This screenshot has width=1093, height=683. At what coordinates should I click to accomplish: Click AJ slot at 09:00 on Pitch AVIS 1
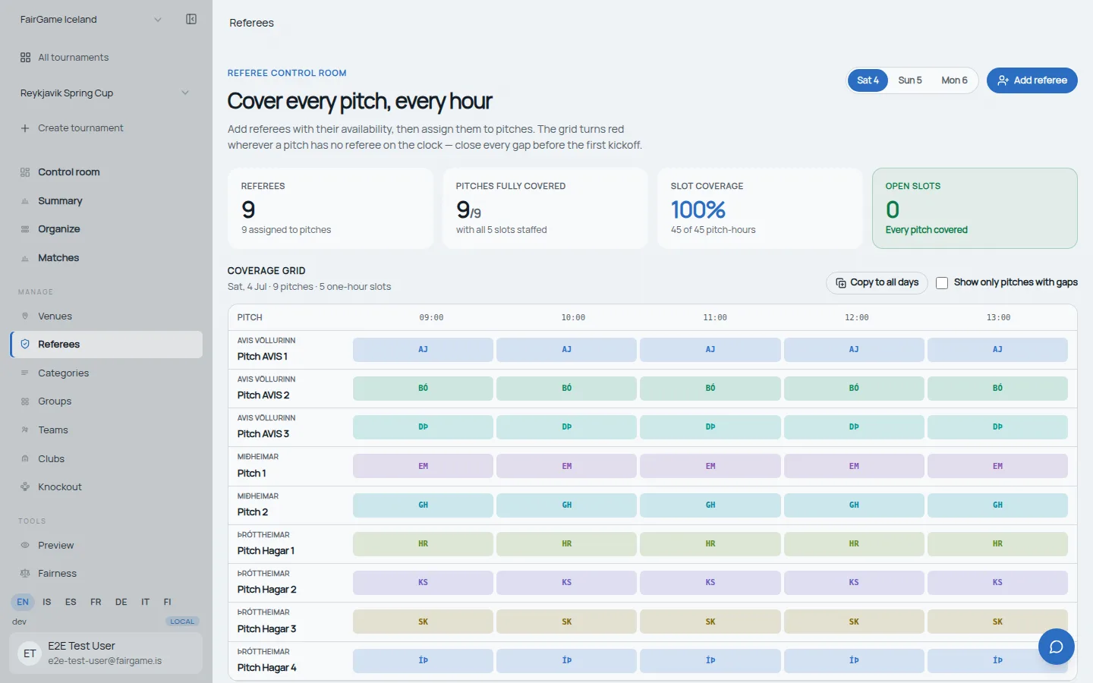(x=423, y=350)
